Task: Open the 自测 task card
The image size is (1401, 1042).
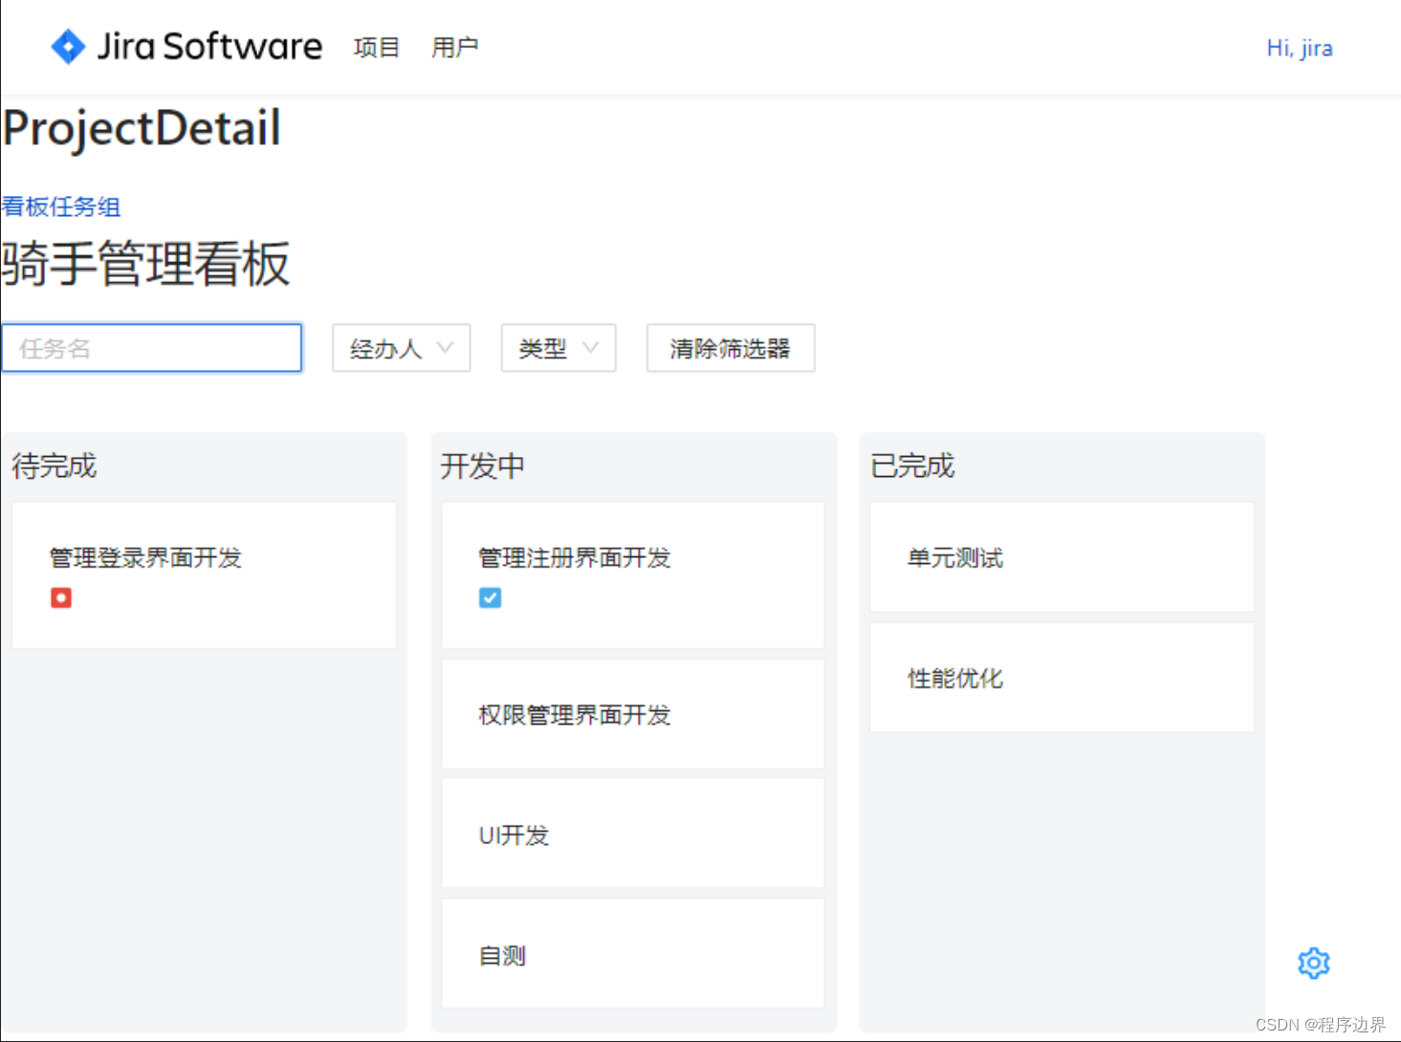Action: click(x=633, y=954)
